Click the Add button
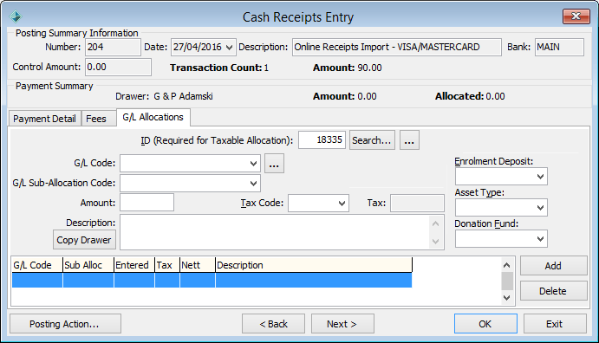This screenshot has width=599, height=343. pos(553,266)
